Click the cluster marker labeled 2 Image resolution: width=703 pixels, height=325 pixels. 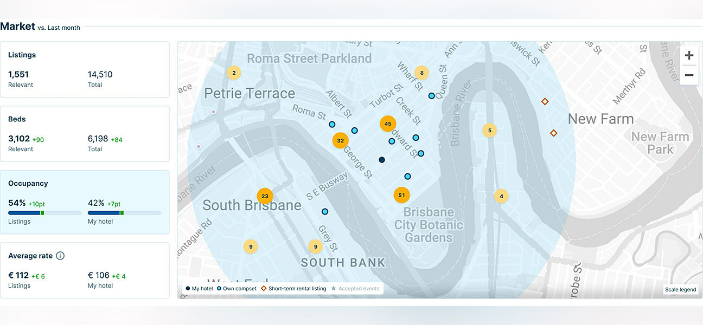234,73
